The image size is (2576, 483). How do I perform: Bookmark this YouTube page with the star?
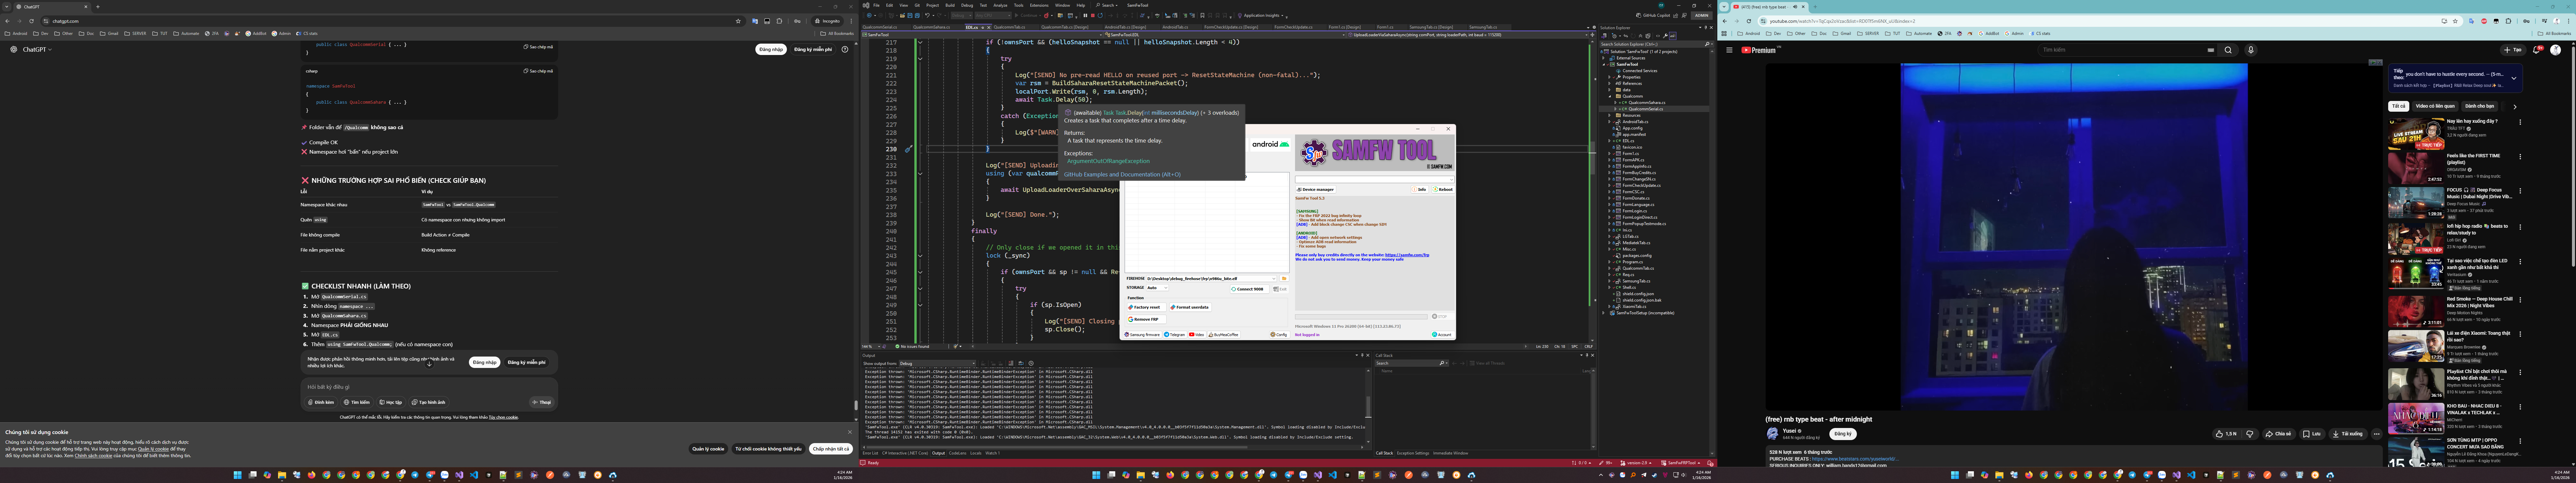pyautogui.click(x=2455, y=21)
